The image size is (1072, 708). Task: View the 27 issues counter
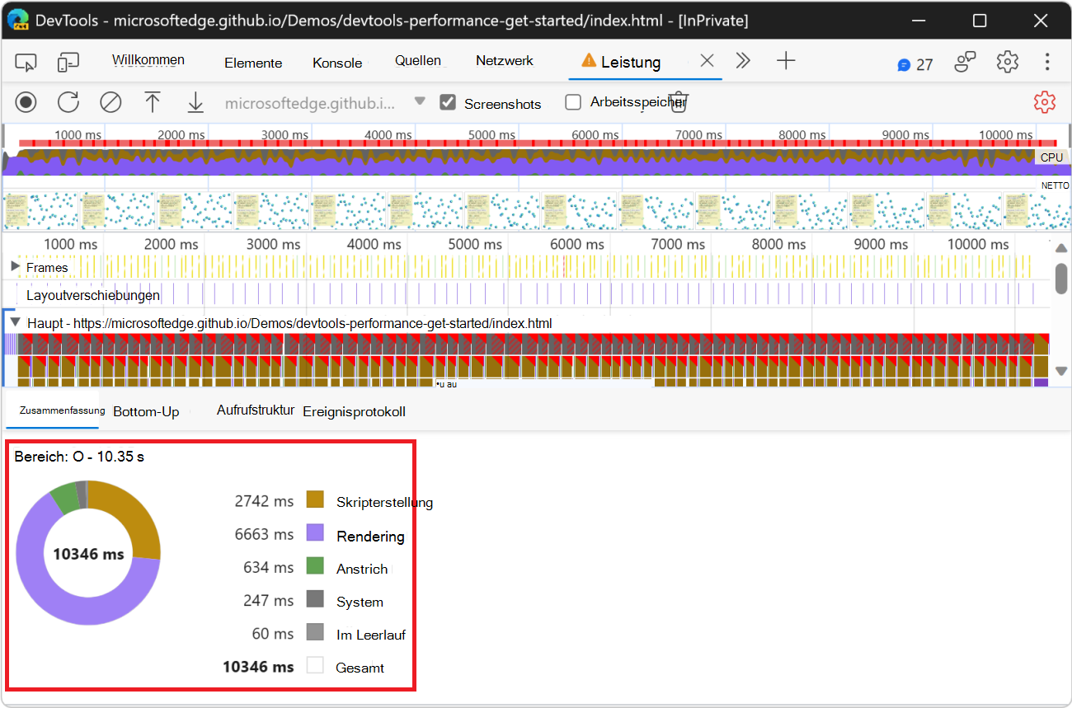pos(915,64)
